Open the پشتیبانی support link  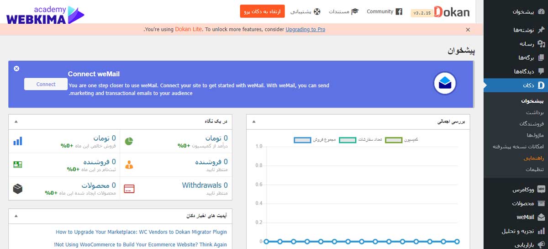301,11
